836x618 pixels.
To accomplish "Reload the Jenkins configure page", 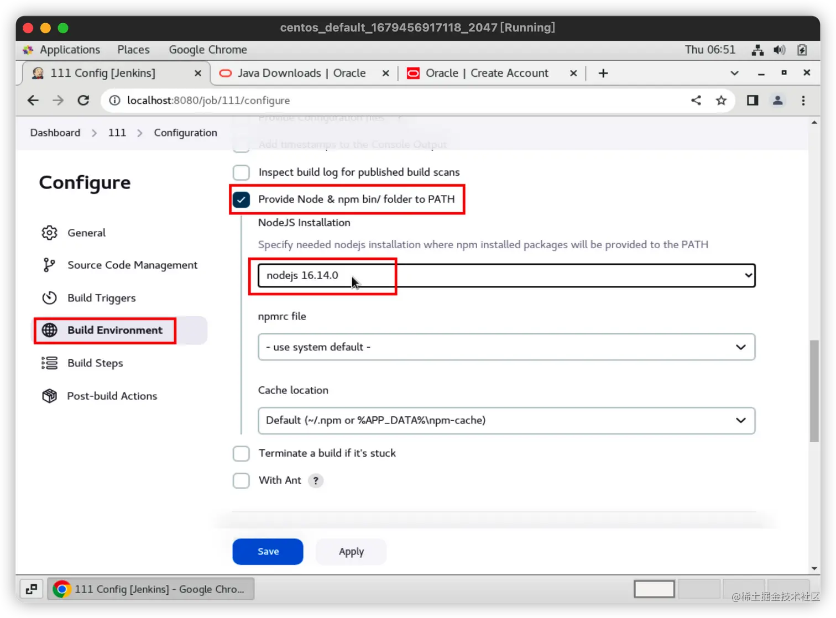I will pyautogui.click(x=83, y=100).
